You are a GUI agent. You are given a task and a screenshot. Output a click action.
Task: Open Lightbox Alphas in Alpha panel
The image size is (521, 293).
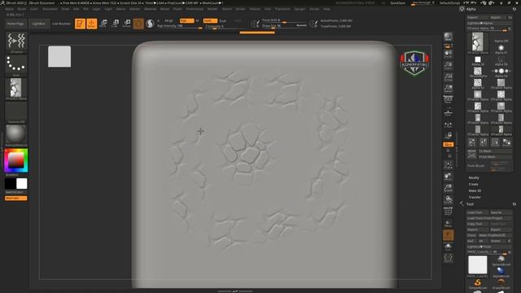(x=489, y=23)
